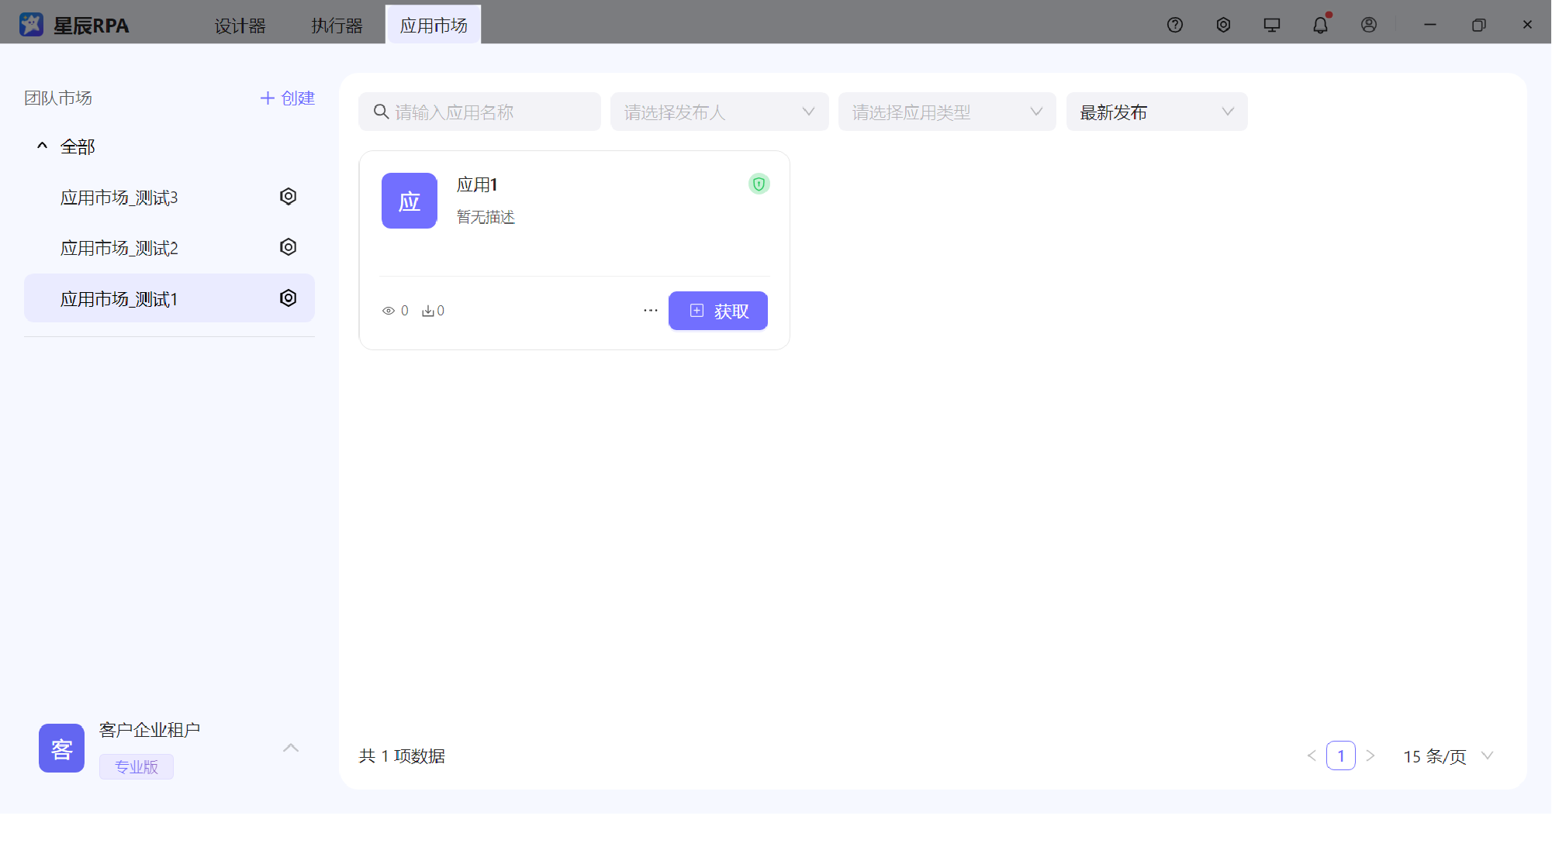Open the 请选择发布人 dropdown

[x=718, y=112]
